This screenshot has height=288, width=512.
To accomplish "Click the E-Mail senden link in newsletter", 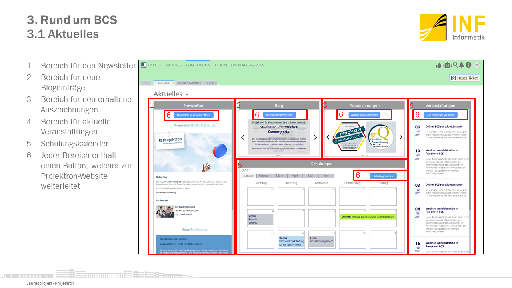I will (186, 214).
